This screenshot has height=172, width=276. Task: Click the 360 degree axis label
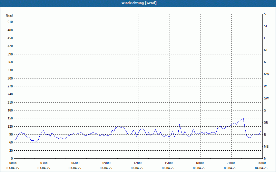pyautogui.click(x=10, y=62)
